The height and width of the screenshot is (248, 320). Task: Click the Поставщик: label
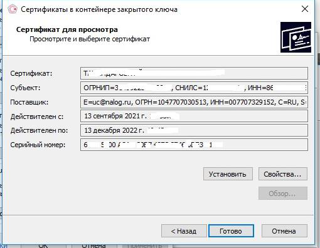coord(29,102)
